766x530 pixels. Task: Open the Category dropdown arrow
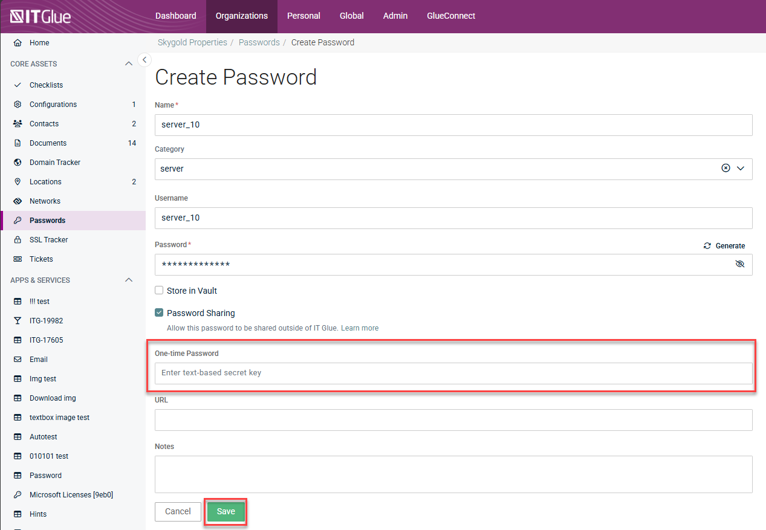coord(741,169)
